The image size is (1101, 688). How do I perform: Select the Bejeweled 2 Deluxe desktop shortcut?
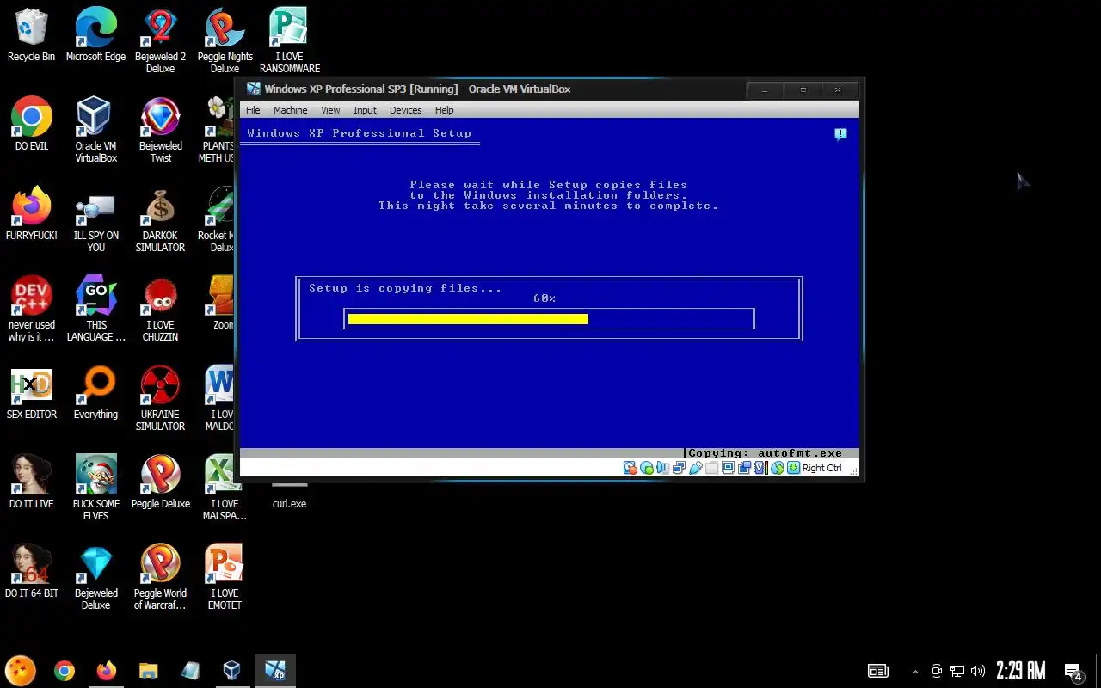pos(160,40)
